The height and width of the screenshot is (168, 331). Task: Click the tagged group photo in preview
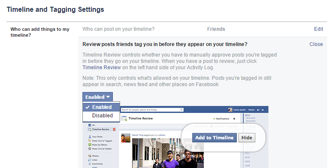168,153
